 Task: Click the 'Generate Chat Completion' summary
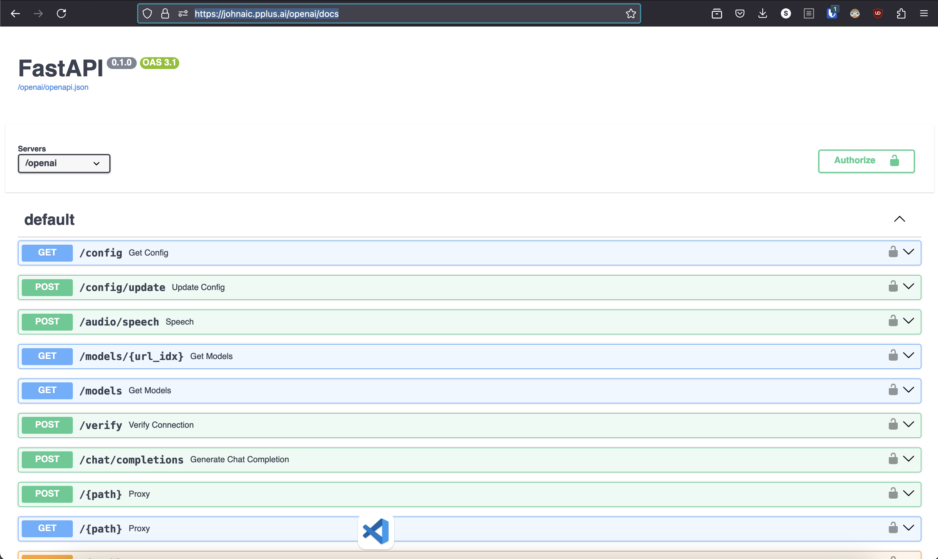pyautogui.click(x=240, y=460)
